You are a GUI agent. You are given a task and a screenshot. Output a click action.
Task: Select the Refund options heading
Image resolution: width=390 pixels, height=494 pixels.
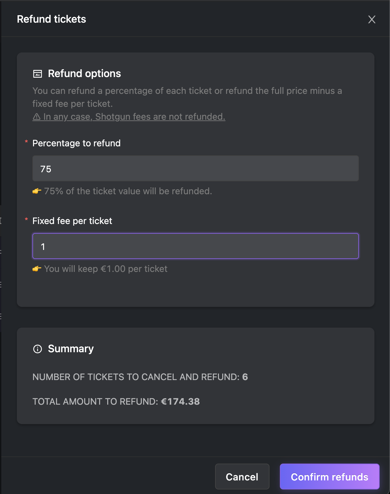[x=85, y=73]
